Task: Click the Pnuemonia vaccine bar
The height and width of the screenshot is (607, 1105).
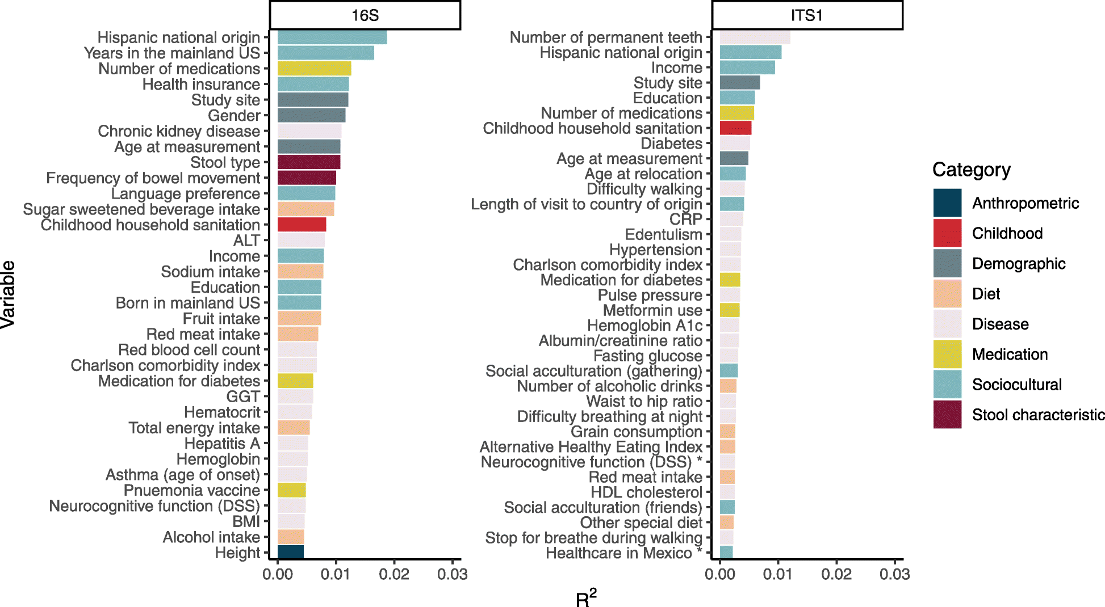Action: pyautogui.click(x=292, y=490)
